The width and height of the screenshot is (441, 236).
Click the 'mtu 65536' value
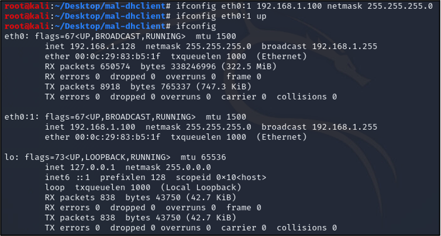point(204,157)
